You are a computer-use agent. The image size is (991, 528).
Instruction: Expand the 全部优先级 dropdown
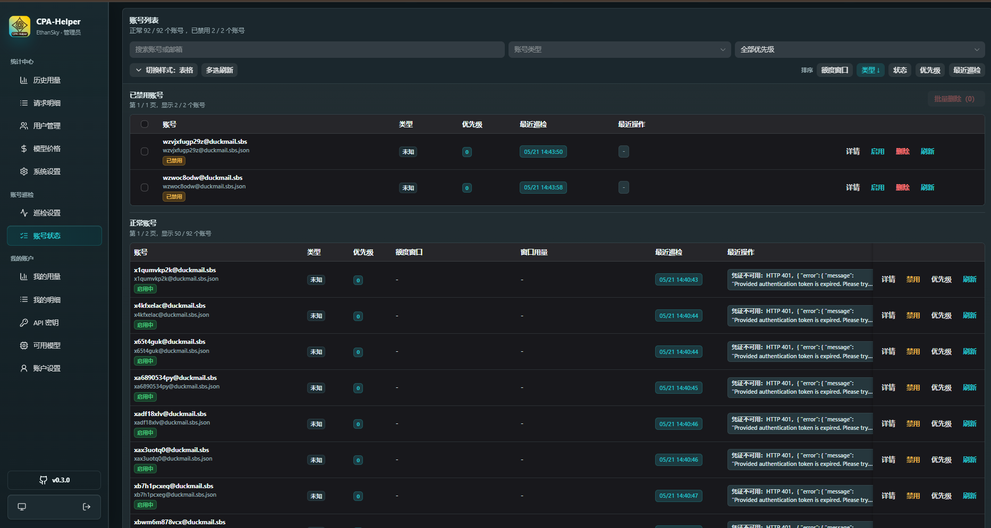860,49
